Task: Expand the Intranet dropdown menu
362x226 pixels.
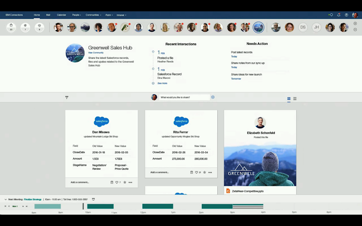Action: click(121, 15)
